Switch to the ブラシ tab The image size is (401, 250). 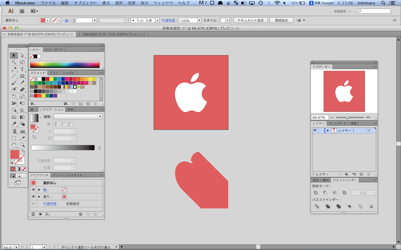[54, 73]
